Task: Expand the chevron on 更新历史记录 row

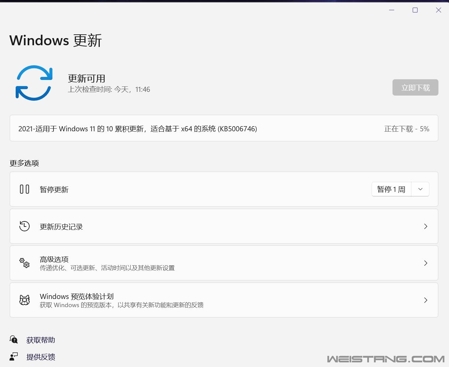Action: [426, 226]
